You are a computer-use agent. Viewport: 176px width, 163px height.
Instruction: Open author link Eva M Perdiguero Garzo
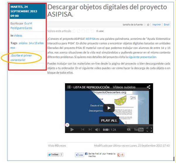tap(21, 26)
